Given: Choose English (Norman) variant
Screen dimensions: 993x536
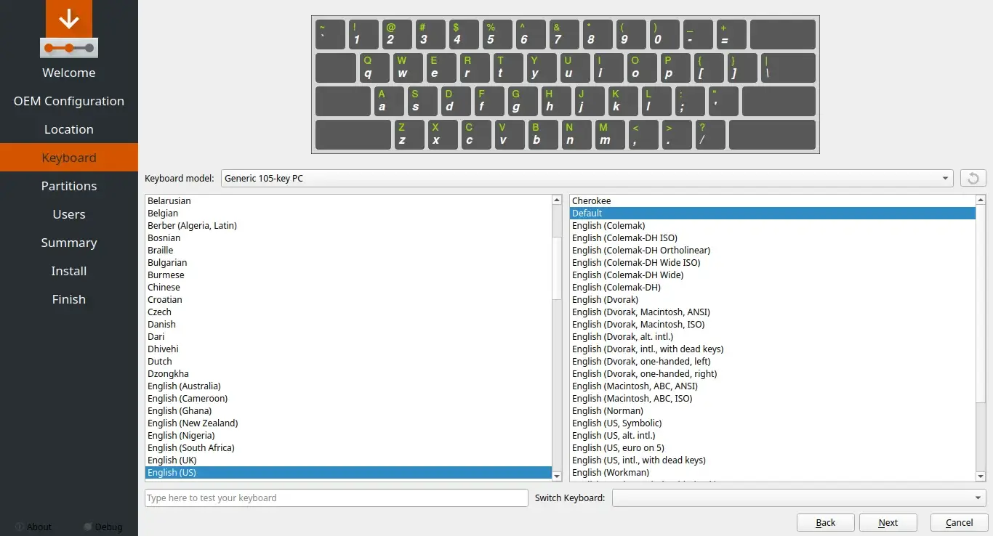Looking at the screenshot, I should pos(773,410).
